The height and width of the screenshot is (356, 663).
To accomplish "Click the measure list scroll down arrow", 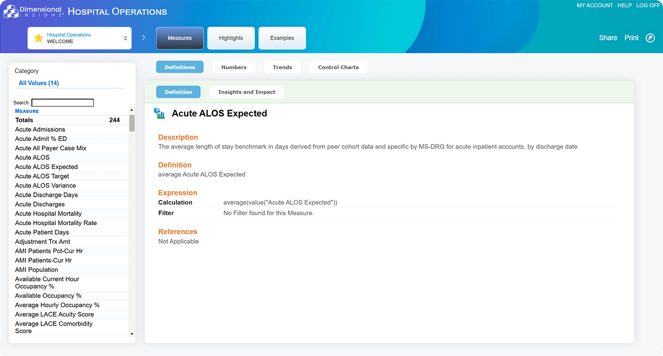I will click(x=132, y=333).
